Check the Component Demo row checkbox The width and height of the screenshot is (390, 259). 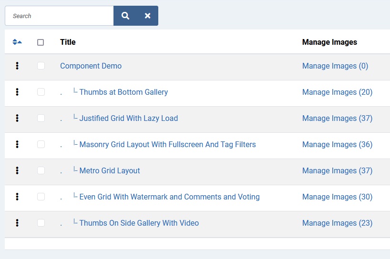click(41, 66)
